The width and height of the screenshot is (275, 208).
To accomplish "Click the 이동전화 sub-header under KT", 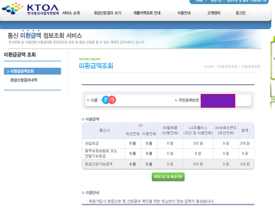I will coord(149,134).
